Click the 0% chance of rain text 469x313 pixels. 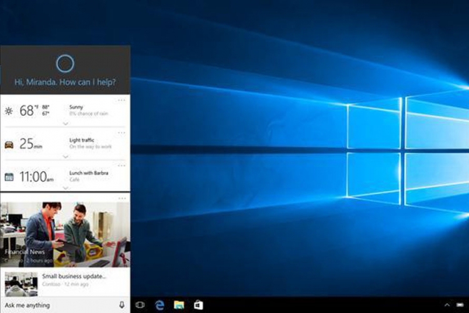click(89, 114)
